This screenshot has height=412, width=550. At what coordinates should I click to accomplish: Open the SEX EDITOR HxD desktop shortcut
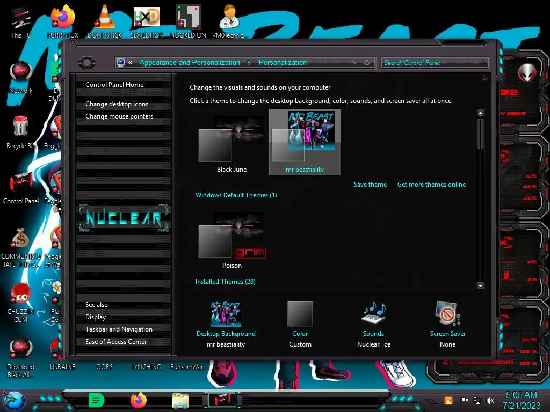[147, 21]
